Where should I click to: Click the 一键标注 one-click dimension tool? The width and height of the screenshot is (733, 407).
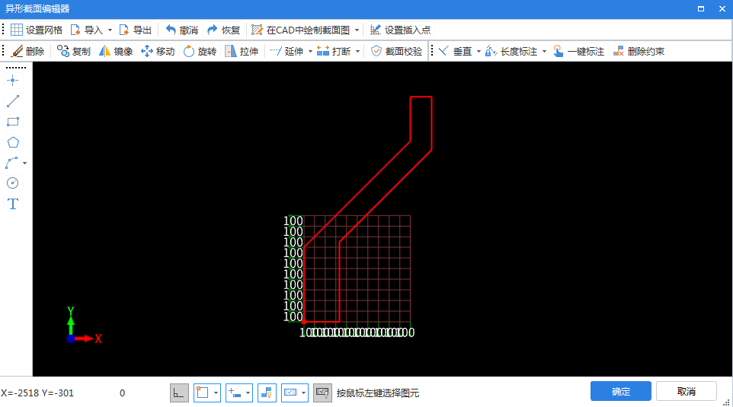coord(579,51)
